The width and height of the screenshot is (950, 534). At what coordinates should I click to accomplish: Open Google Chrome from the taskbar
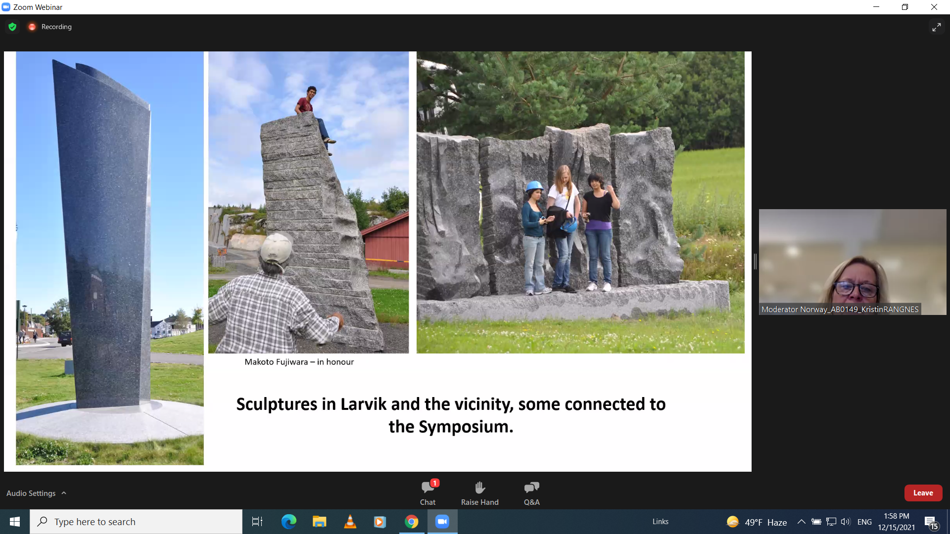pyautogui.click(x=411, y=522)
